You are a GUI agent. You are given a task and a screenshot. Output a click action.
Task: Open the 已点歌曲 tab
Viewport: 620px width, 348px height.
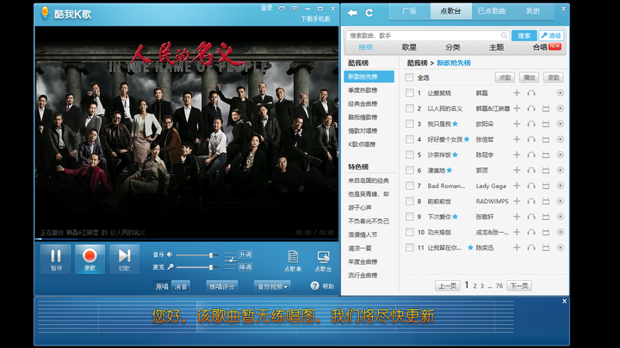tap(492, 11)
